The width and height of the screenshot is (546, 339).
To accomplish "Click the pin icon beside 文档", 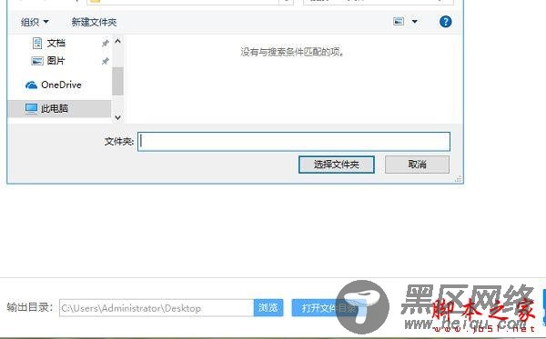I will 105,43.
